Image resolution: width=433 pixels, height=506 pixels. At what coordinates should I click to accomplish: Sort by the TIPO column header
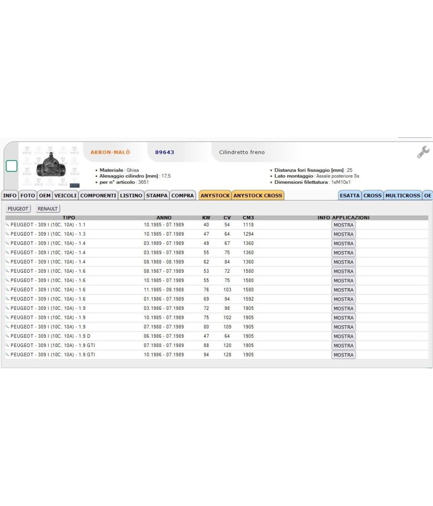pos(69,217)
